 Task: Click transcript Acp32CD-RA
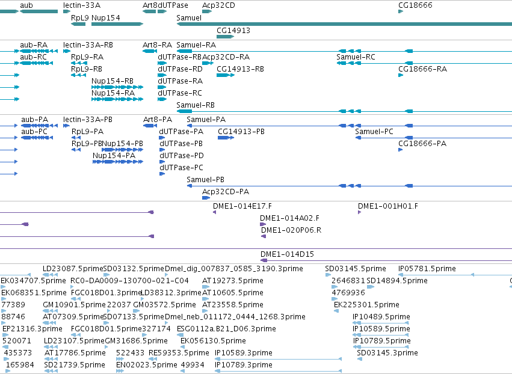[x=226, y=57]
